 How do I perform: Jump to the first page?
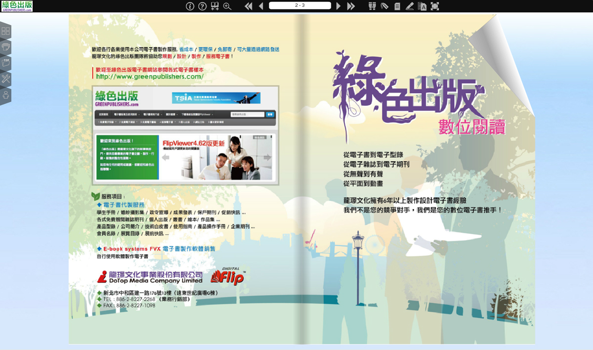pyautogui.click(x=248, y=6)
